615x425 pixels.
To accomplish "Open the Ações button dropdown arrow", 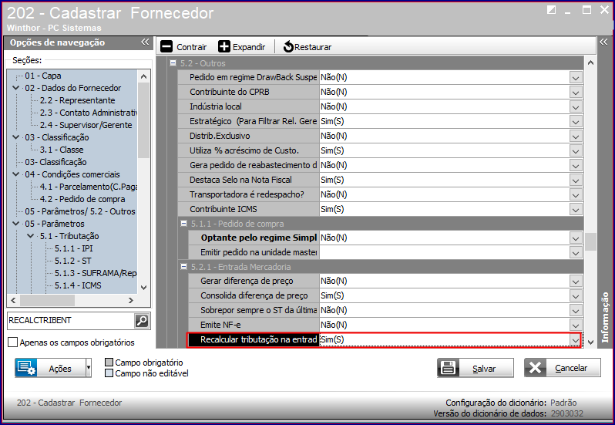I will pos(89,368).
